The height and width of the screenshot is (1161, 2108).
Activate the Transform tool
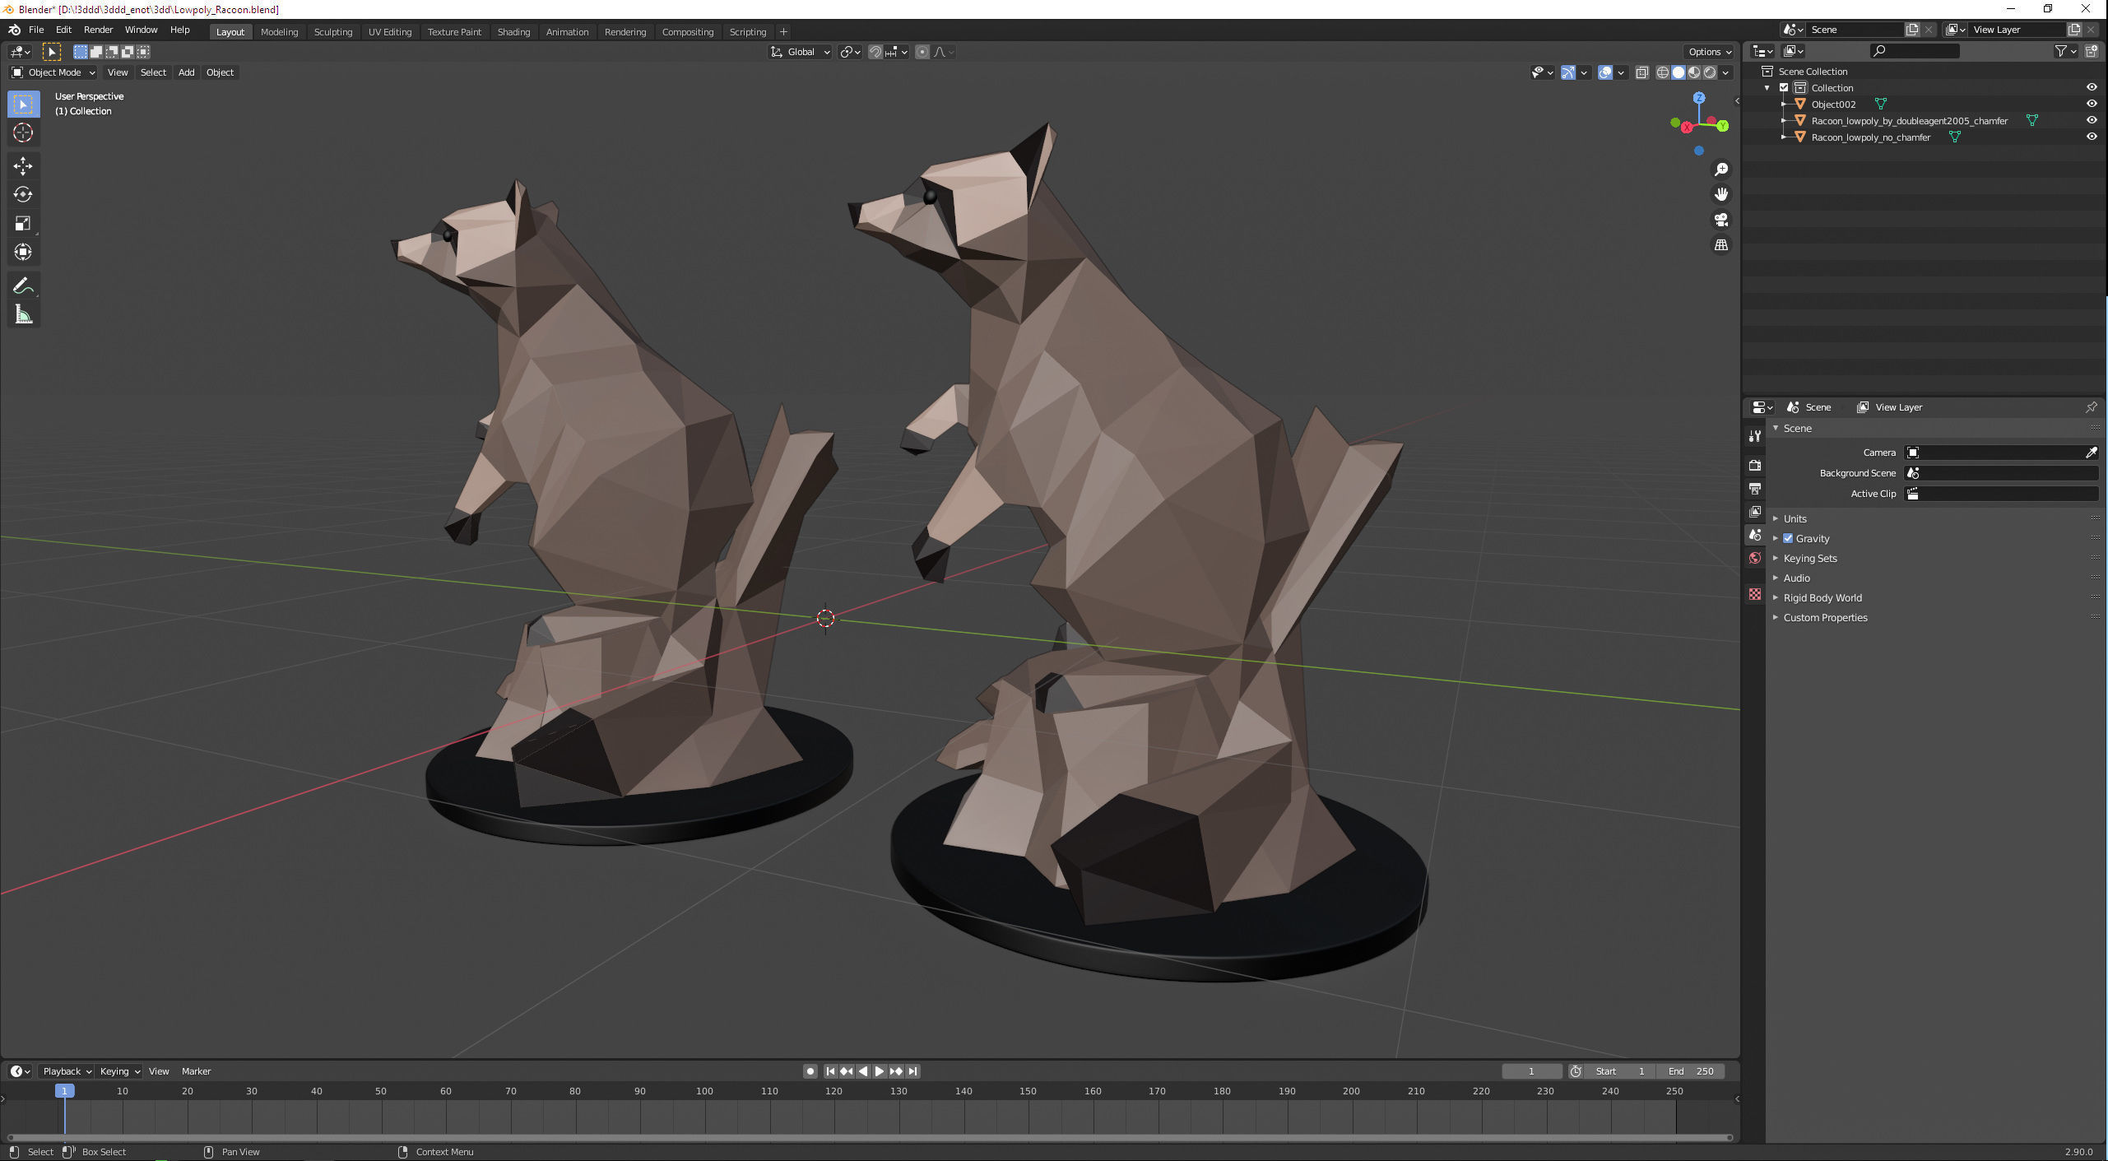pyautogui.click(x=23, y=253)
